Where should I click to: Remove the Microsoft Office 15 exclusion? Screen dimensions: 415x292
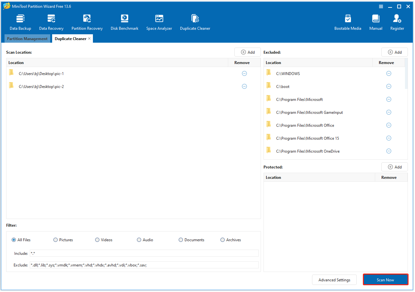point(389,138)
